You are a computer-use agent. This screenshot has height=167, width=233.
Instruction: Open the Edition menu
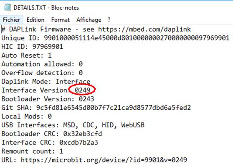(35, 20)
